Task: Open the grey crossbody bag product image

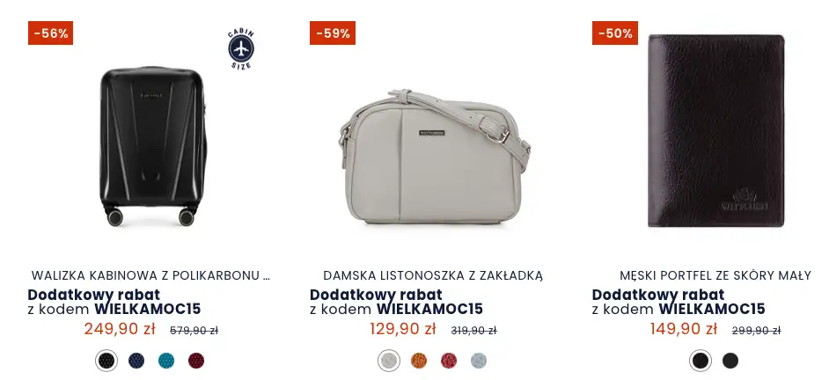Action: tap(434, 157)
